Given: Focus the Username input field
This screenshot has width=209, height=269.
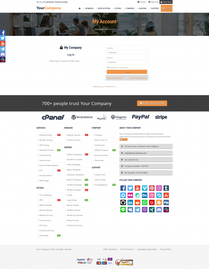Looking at the screenshot, I should [x=127, y=52].
